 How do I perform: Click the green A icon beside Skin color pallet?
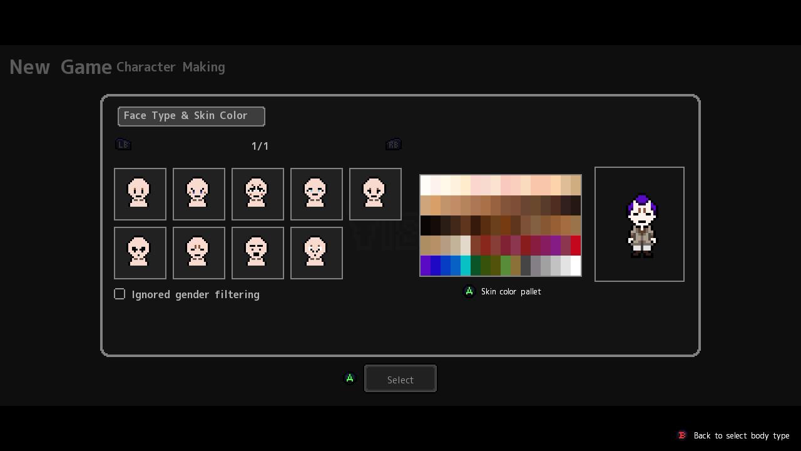(x=469, y=291)
